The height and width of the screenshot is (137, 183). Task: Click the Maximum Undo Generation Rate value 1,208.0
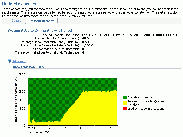[x=87, y=45]
